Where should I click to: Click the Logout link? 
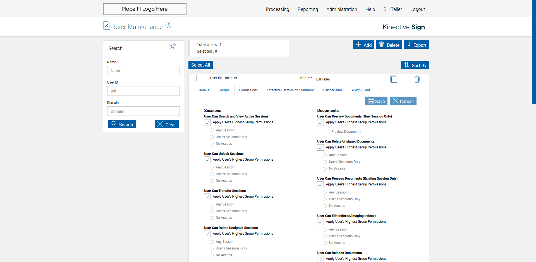tap(417, 9)
